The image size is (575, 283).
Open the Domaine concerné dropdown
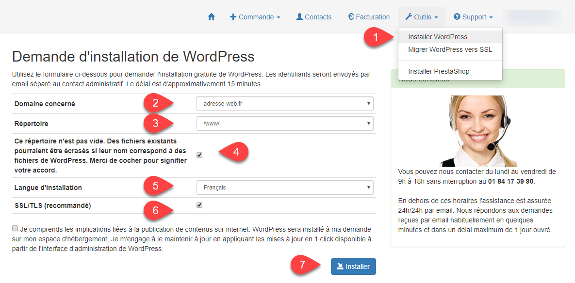click(285, 103)
